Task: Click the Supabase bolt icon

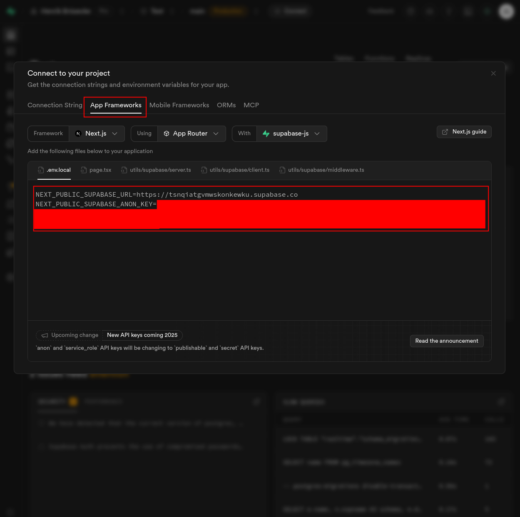Action: (x=266, y=134)
